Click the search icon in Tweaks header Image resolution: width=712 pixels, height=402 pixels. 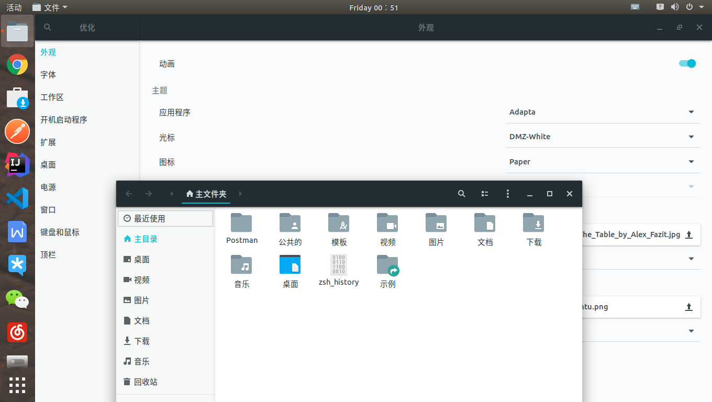(48, 28)
